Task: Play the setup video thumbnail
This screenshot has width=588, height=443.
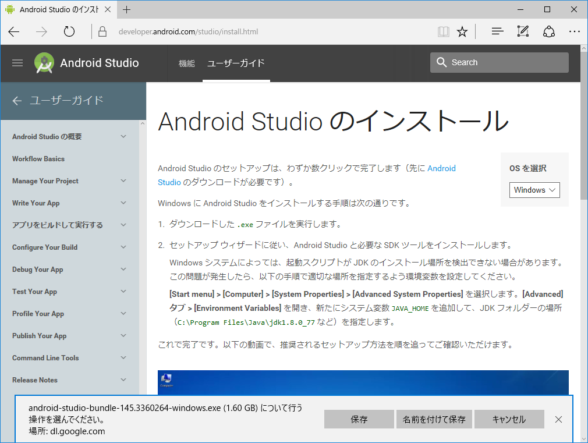Action: [363, 382]
